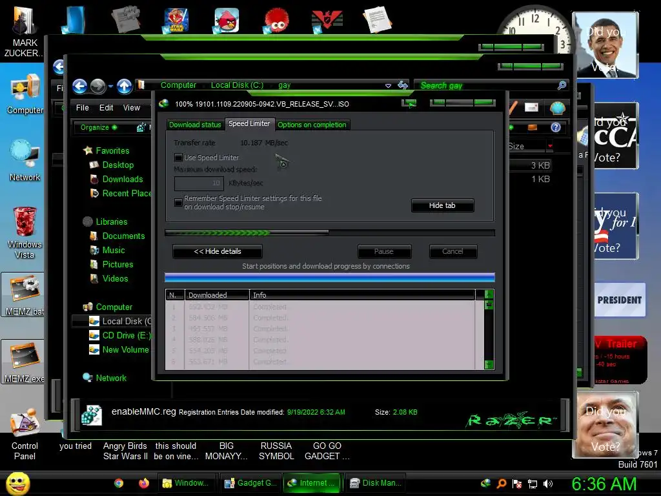Open the Network desktop icon
This screenshot has height=496, width=661.
[x=25, y=161]
